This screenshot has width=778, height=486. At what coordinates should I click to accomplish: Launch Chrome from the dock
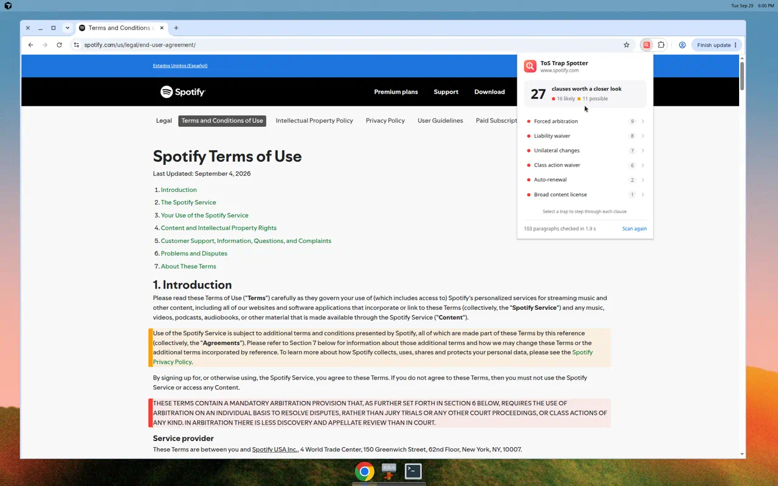(365, 471)
